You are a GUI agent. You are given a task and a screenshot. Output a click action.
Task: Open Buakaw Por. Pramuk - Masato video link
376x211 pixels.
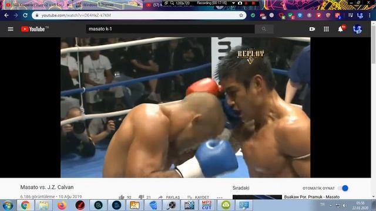pyautogui.click(x=312, y=197)
